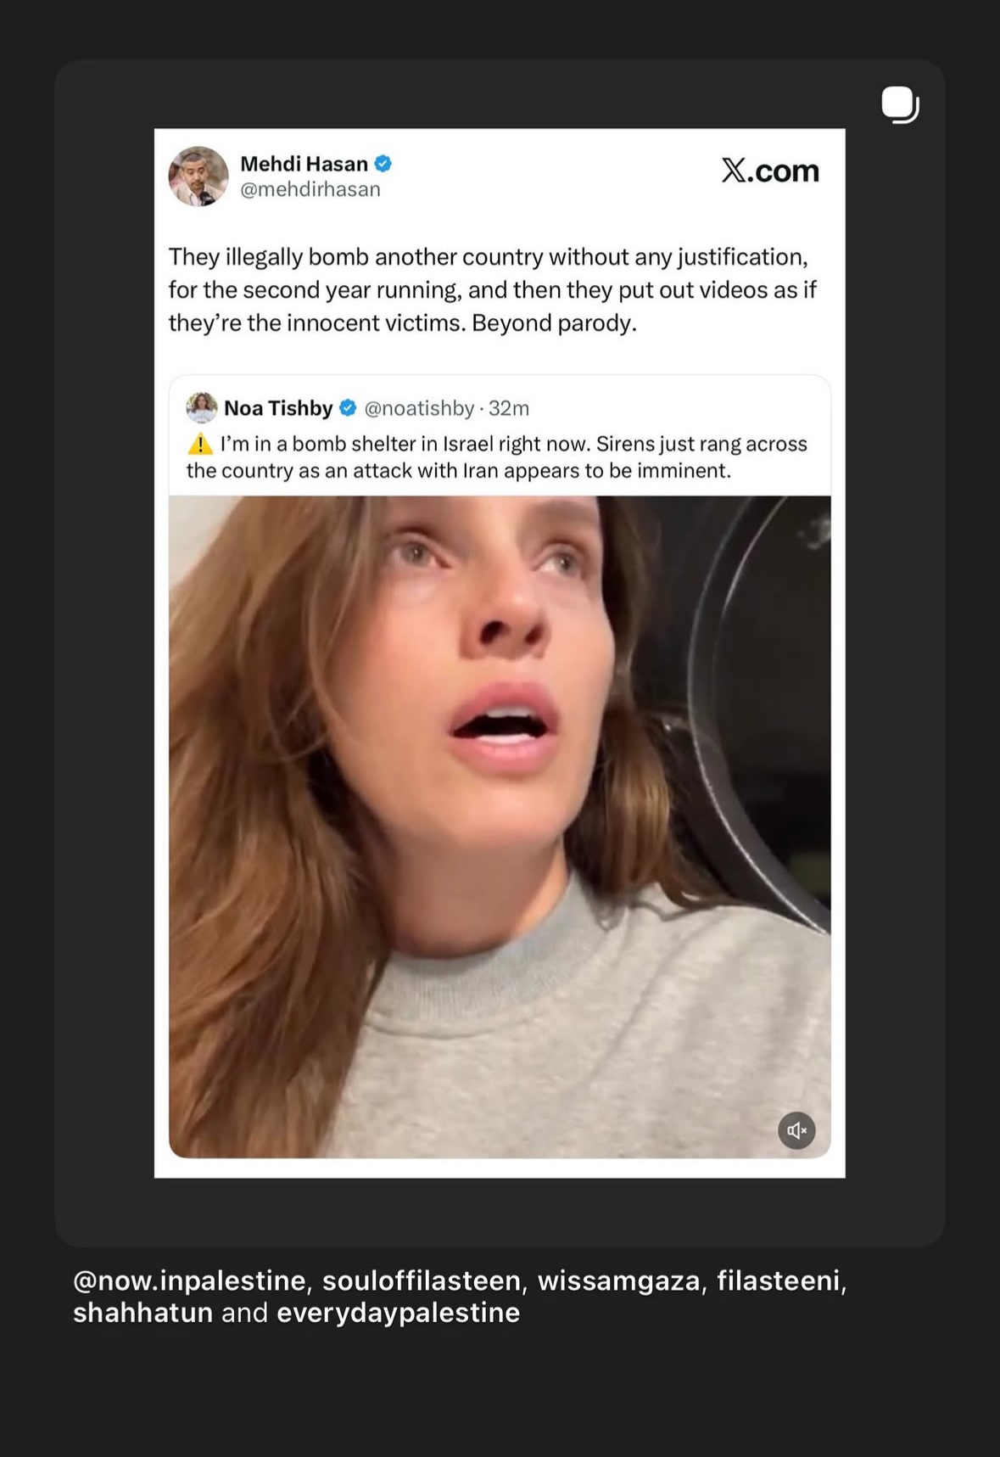View the everydaypalestine profile
Viewport: 1000px width, 1457px height.
398,1312
